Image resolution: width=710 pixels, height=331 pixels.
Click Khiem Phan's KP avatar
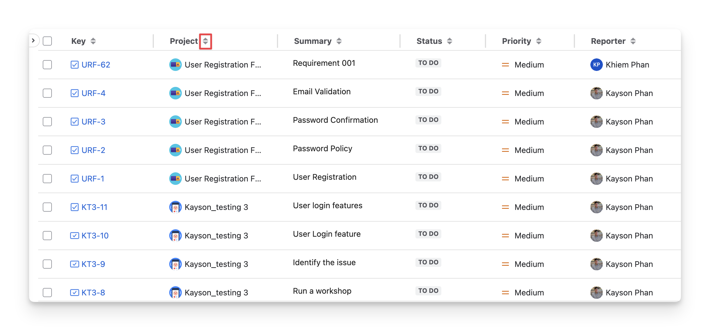click(596, 65)
